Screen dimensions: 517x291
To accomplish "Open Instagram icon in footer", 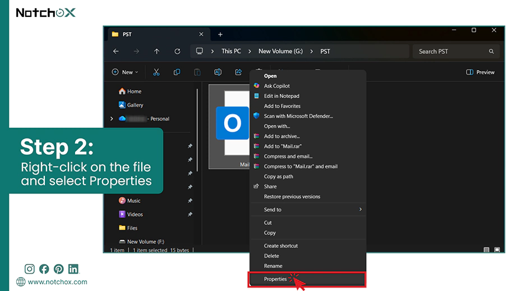I will tap(29, 269).
